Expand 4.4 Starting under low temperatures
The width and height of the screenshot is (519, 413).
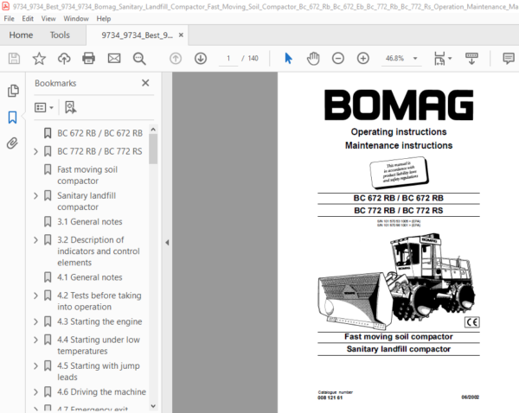(x=35, y=340)
